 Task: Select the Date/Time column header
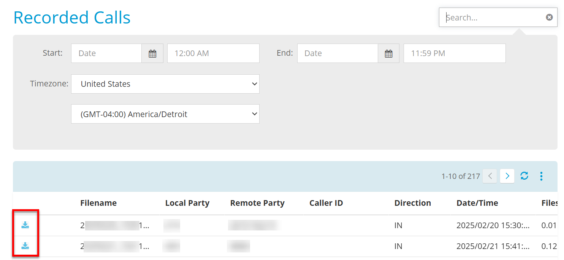[x=477, y=203]
